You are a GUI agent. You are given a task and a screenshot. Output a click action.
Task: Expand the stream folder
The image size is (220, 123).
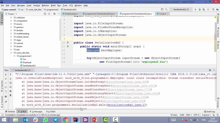11,46
